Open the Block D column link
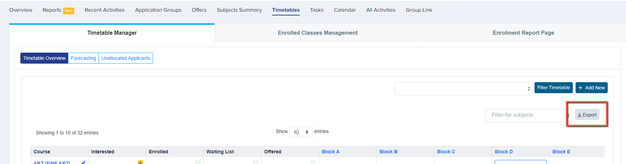626x164 pixels. click(x=503, y=152)
